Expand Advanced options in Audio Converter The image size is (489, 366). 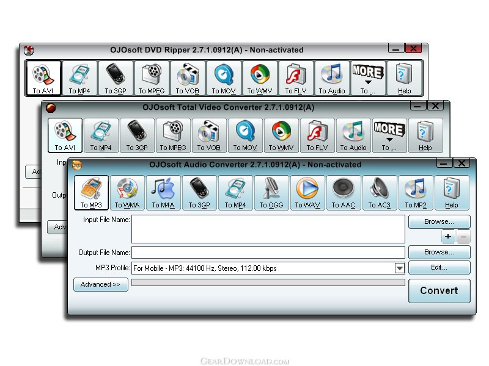101,284
